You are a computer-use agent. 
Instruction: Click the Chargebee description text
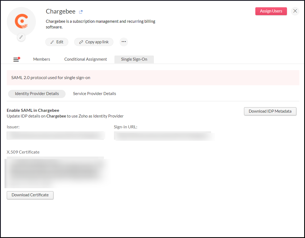(101, 24)
